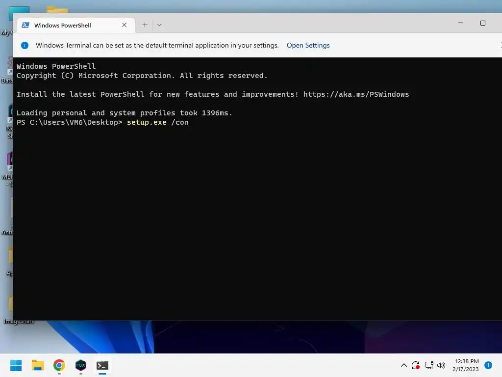Click the Copyright Microsoft Corporation line

pos(142,76)
